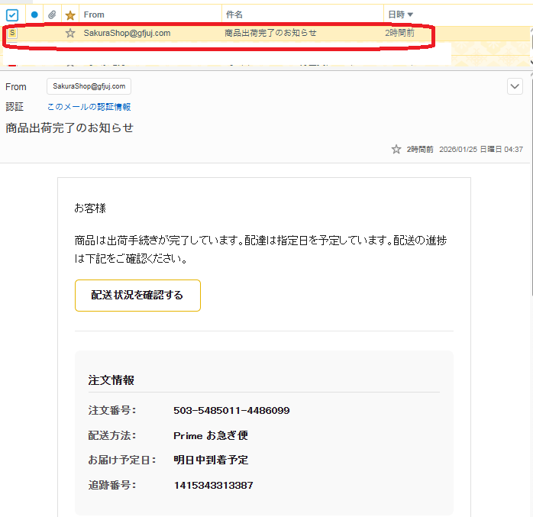This screenshot has height=517, width=533.
Task: Sort messages by 件名 column header
Action: click(x=234, y=15)
